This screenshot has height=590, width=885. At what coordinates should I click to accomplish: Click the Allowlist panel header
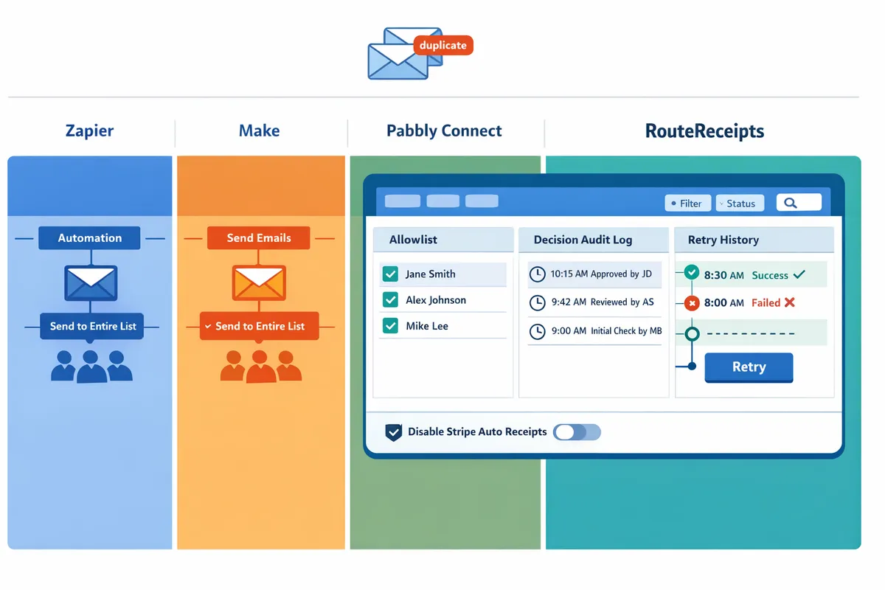click(443, 240)
